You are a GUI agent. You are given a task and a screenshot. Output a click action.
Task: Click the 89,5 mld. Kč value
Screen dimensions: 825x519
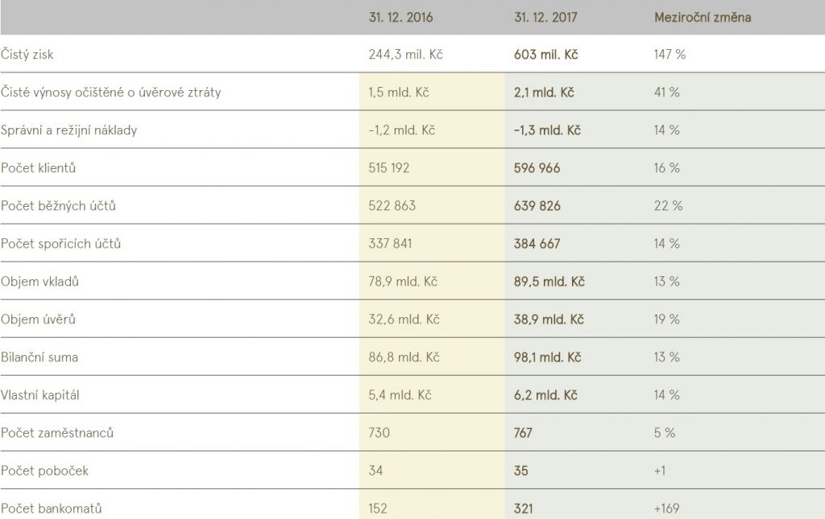[x=549, y=282]
